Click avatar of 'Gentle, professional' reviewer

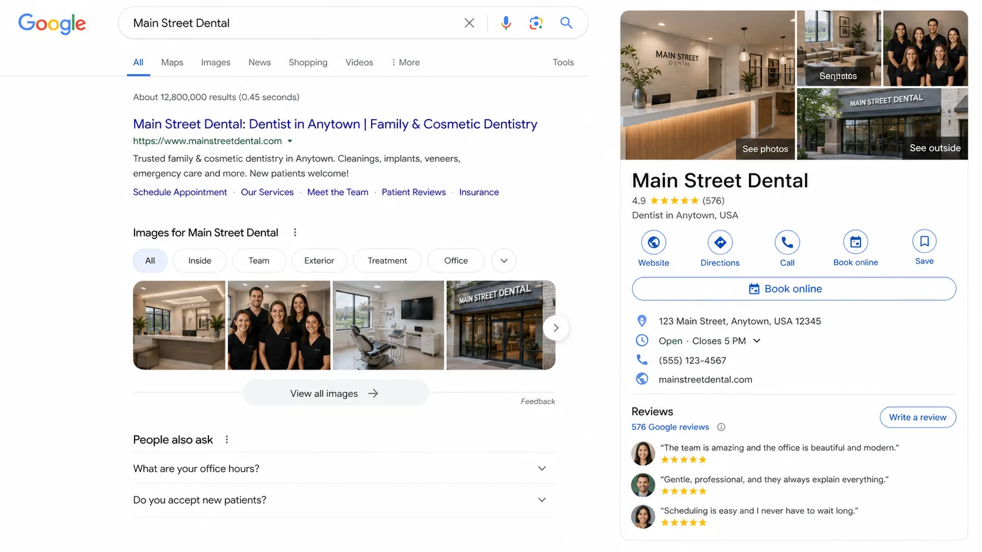(643, 485)
